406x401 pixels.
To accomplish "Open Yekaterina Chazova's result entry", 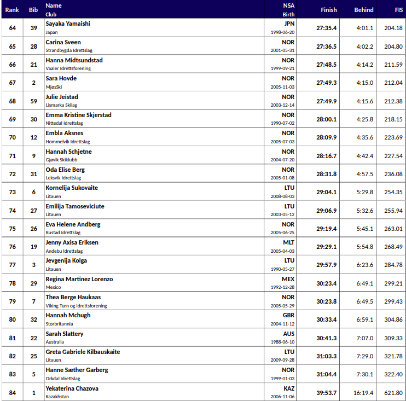I will 72,388.
